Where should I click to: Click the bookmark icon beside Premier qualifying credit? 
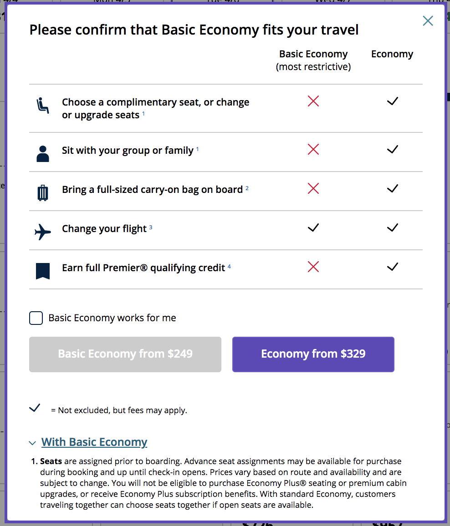42,270
